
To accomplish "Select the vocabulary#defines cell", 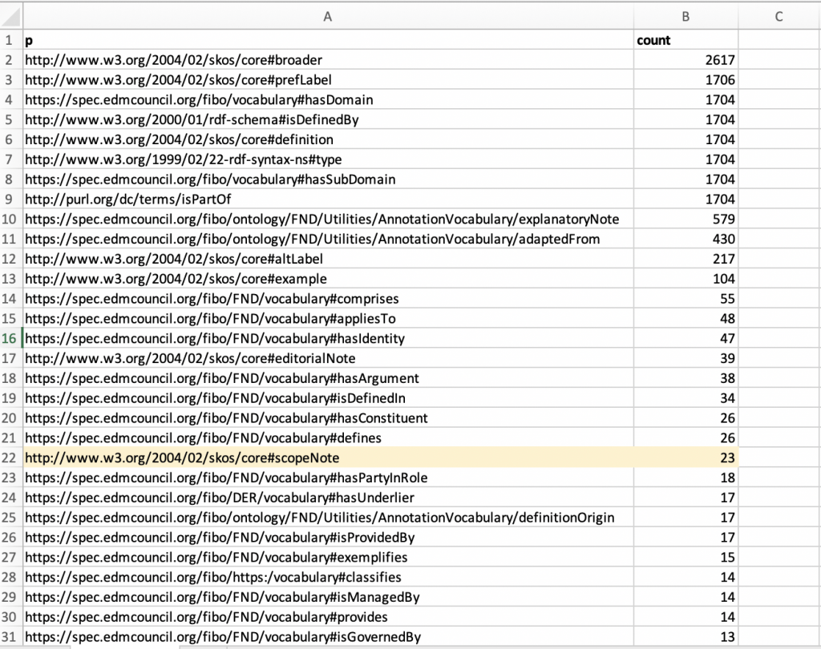I will pyautogui.click(x=328, y=438).
